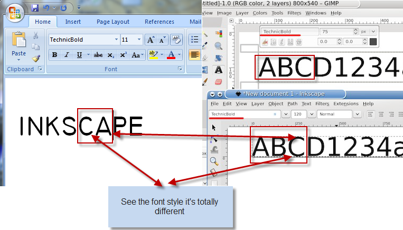The height and width of the screenshot is (230, 403).
Task: Open Filters menu in GIMP
Action: click(x=294, y=13)
